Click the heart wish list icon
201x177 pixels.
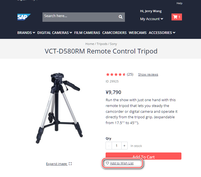[x=108, y=163]
